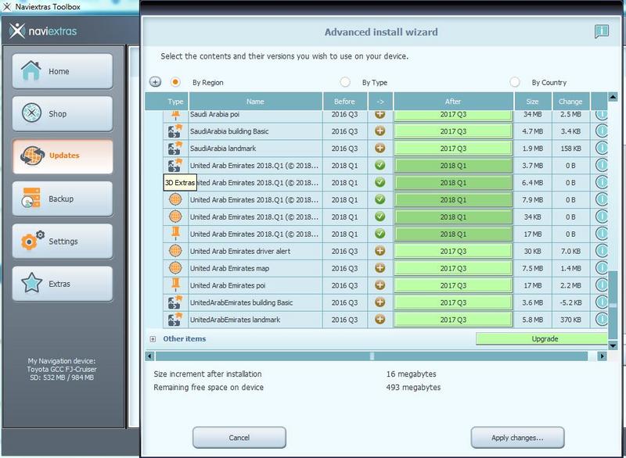Open version selector 2017 Q3 for United Arab Emirates poi
This screenshot has width=626, height=458.
[453, 285]
